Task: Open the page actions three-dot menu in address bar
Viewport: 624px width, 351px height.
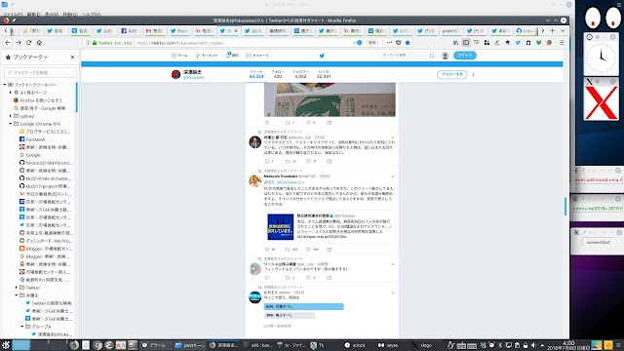Action: pos(389,43)
